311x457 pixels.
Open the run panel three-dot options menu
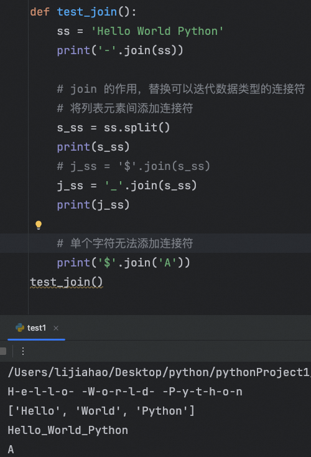[23, 351]
